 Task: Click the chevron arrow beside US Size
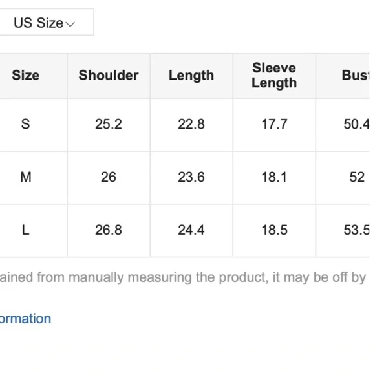pos(70,24)
